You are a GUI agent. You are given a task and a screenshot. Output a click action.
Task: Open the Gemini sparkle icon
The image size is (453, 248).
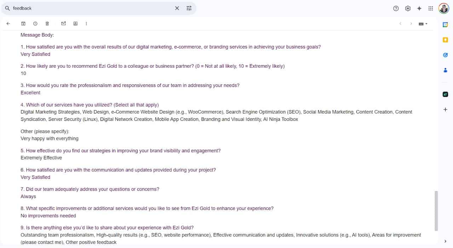click(419, 8)
